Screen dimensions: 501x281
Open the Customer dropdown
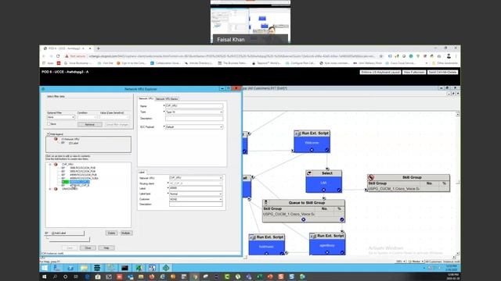click(x=196, y=199)
